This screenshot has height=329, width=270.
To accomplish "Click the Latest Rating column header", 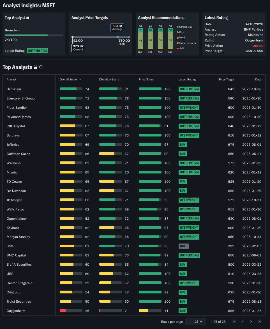I will 187,80.
